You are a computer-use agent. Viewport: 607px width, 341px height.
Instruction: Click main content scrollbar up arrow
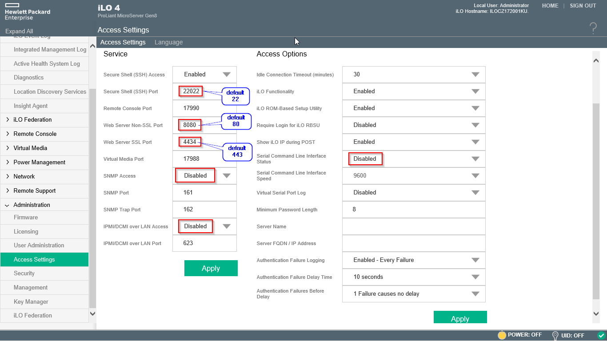[x=596, y=60]
